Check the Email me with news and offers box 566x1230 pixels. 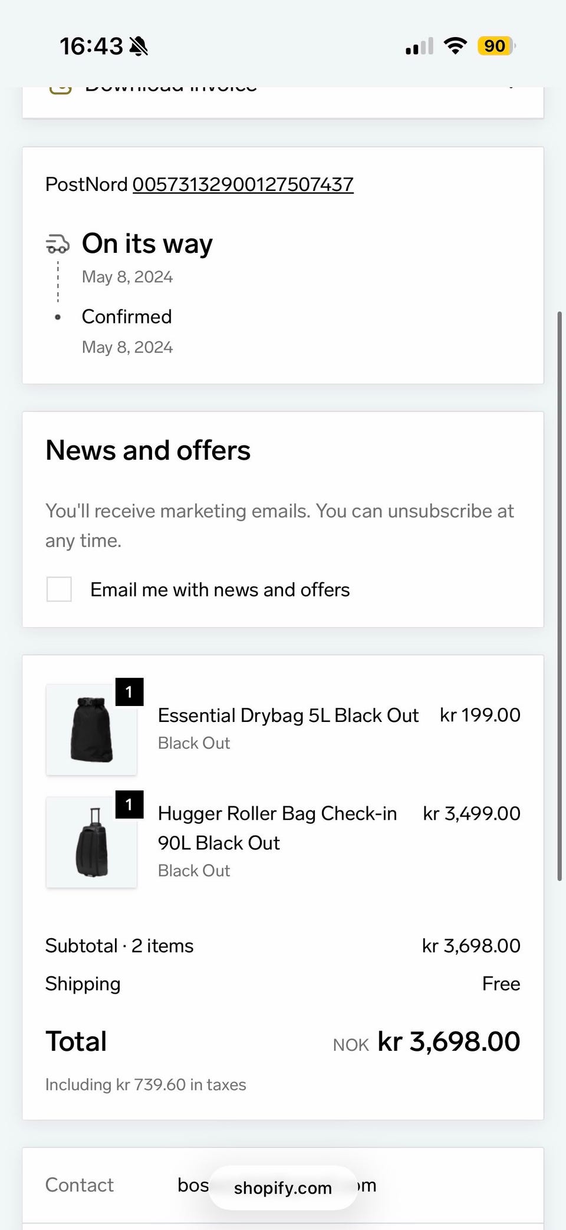[59, 589]
